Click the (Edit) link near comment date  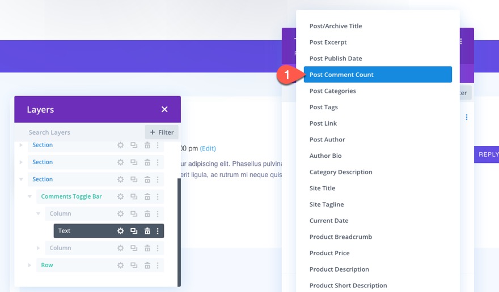(208, 148)
